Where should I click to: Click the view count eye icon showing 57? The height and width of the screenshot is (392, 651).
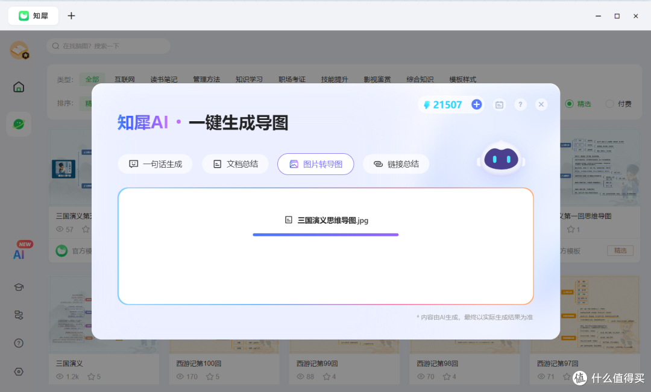click(x=60, y=229)
